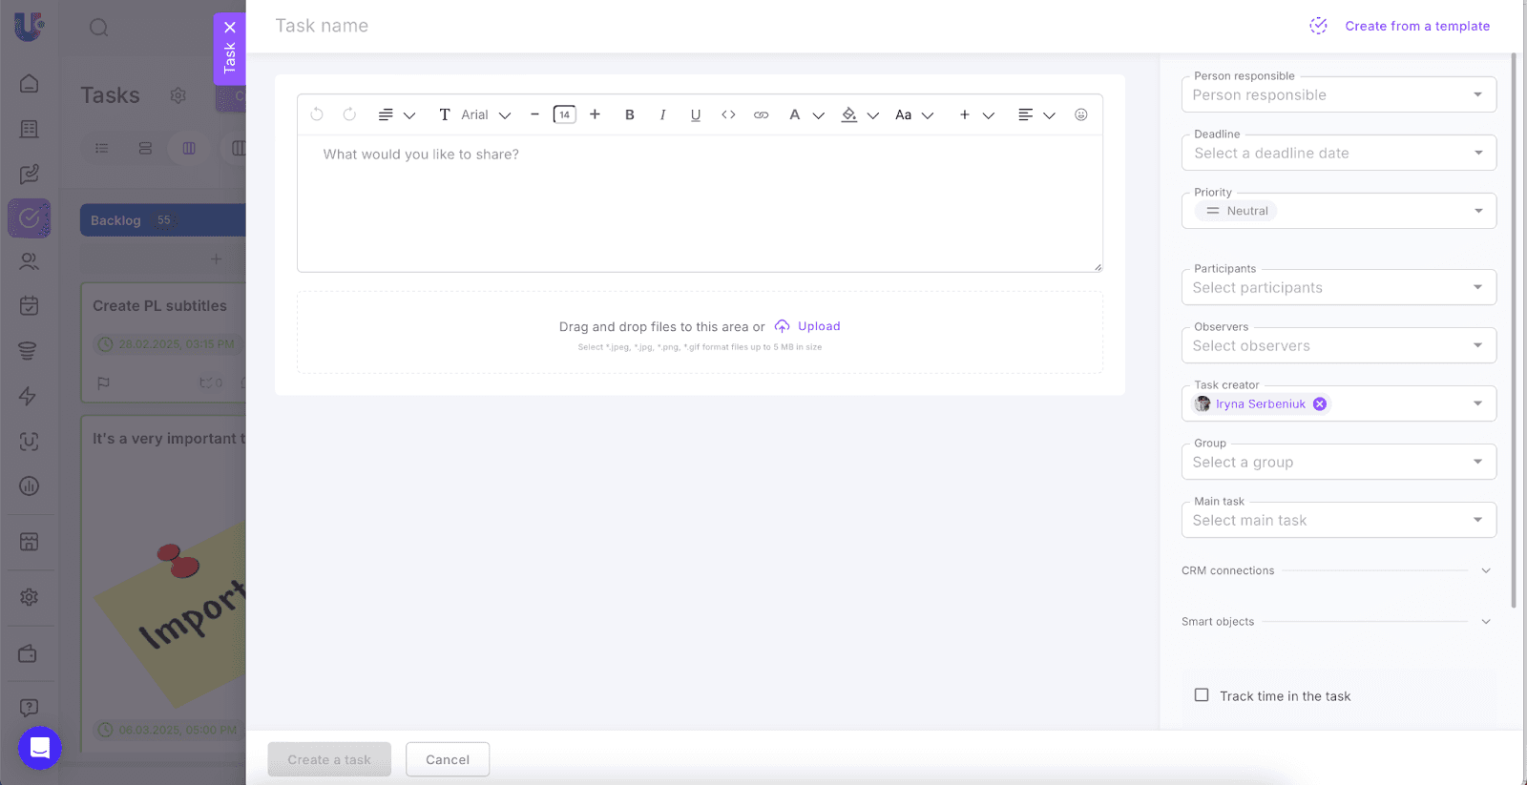This screenshot has height=785, width=1527.
Task: Insert code block with code icon
Action: (x=728, y=114)
